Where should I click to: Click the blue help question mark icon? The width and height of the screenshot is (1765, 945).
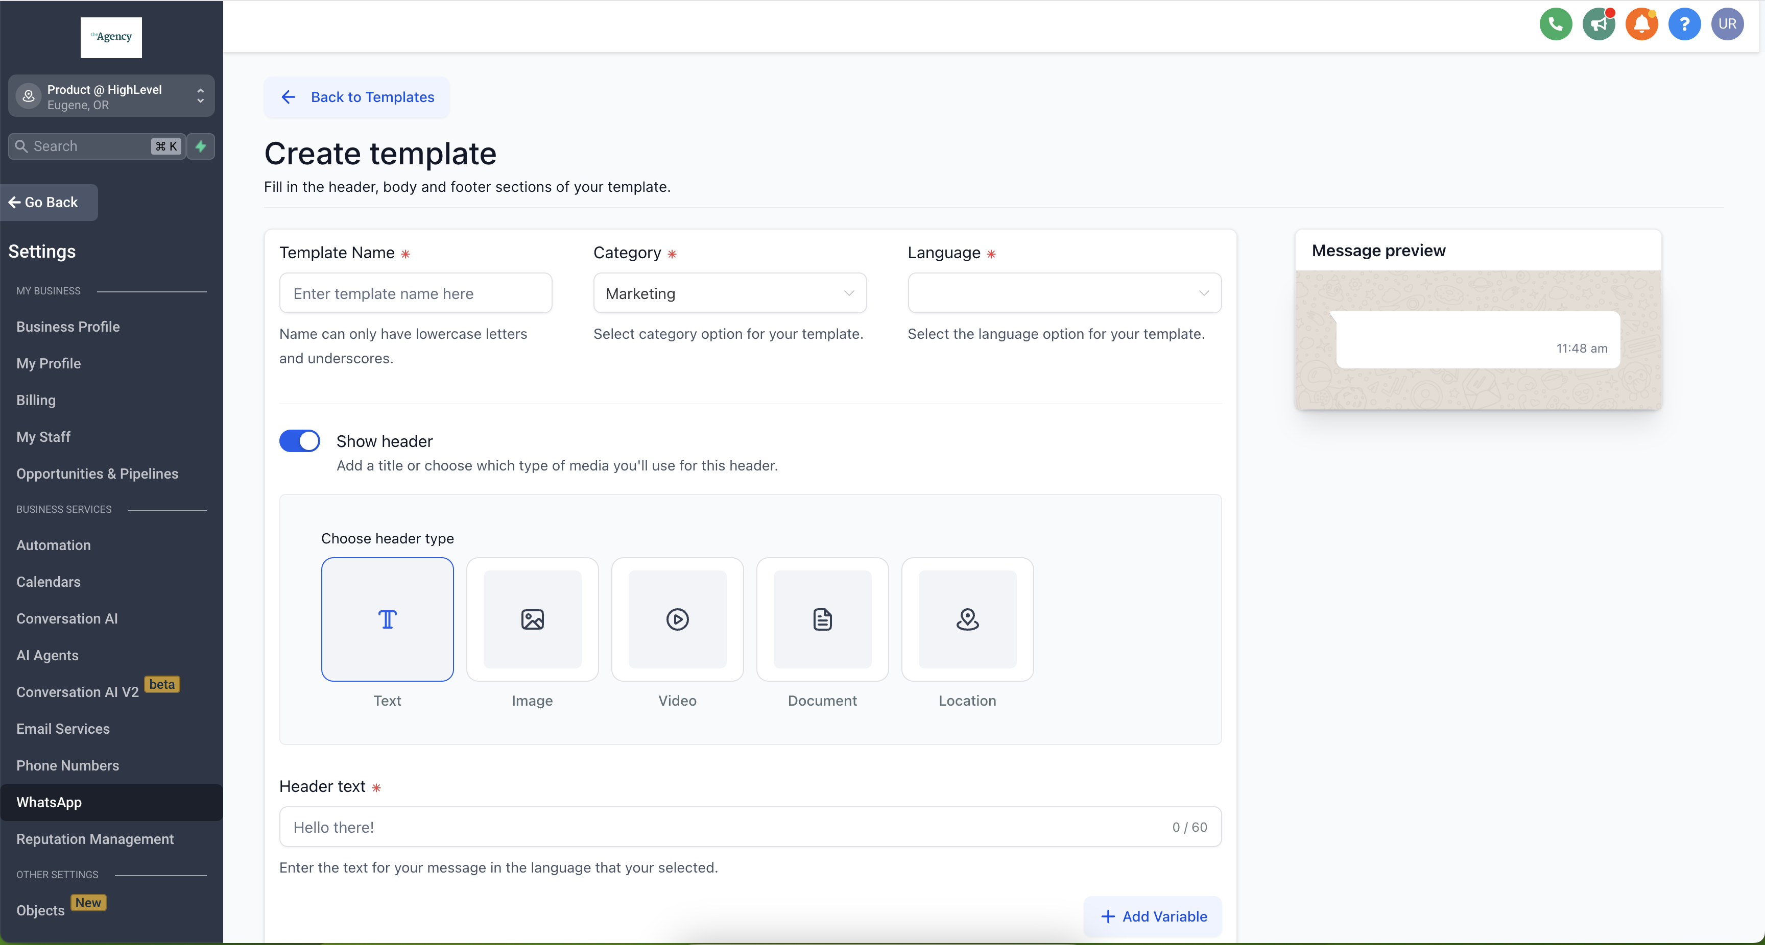coord(1684,24)
